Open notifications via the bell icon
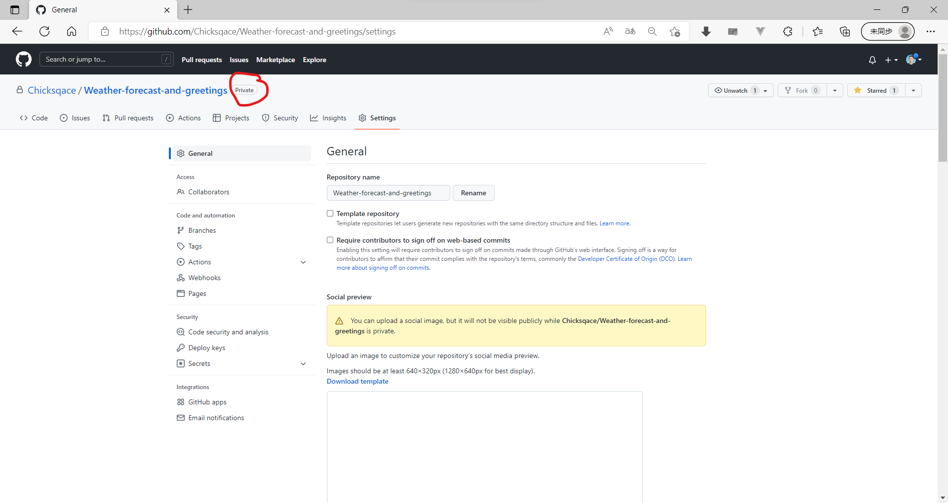948x503 pixels. click(872, 59)
